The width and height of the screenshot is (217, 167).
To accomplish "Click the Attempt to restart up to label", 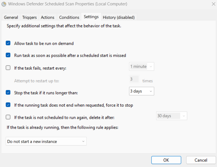I will click(x=37, y=81).
